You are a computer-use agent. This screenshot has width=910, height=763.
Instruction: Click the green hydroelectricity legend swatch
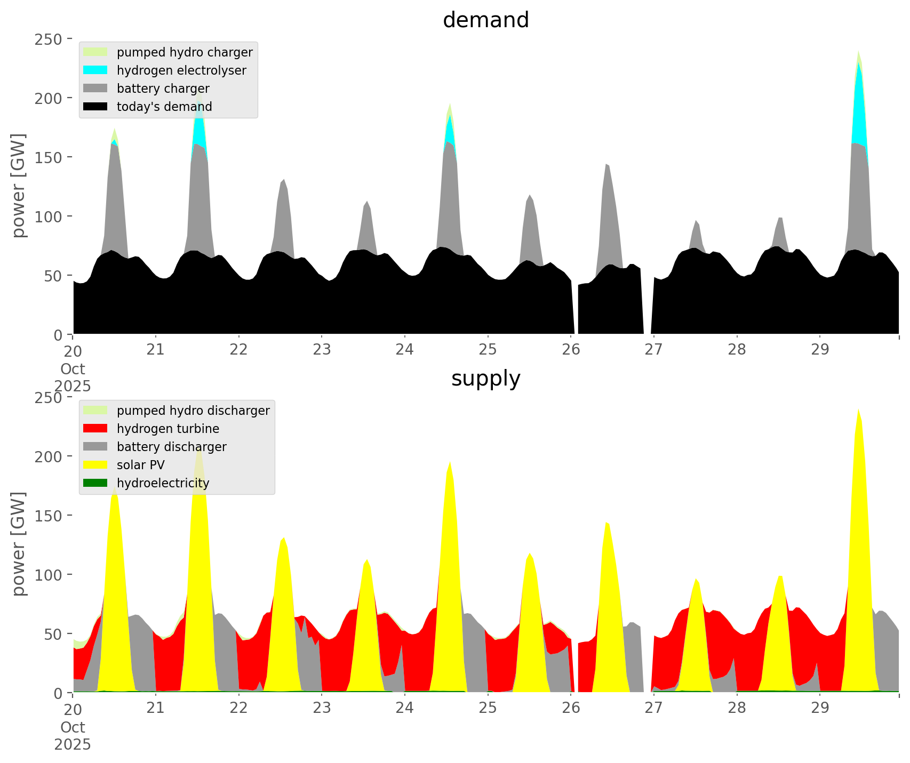pyautogui.click(x=95, y=483)
